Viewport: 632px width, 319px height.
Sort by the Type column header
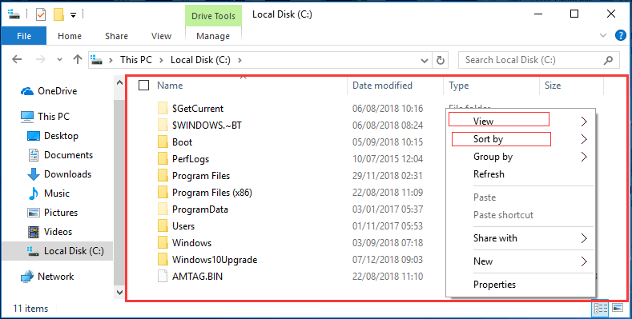pyautogui.click(x=459, y=86)
